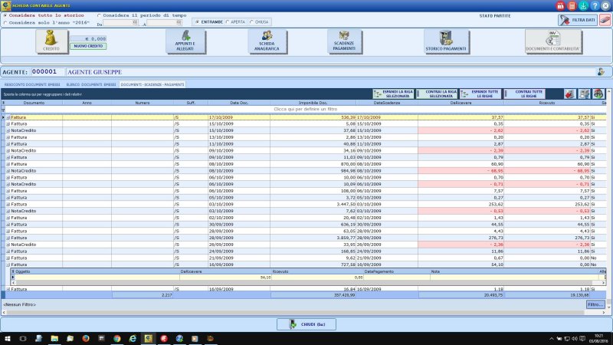Viewport: 613px width, 345px height.
Task: Launch Internet Explorer from the taskbar
Action: tap(133, 338)
